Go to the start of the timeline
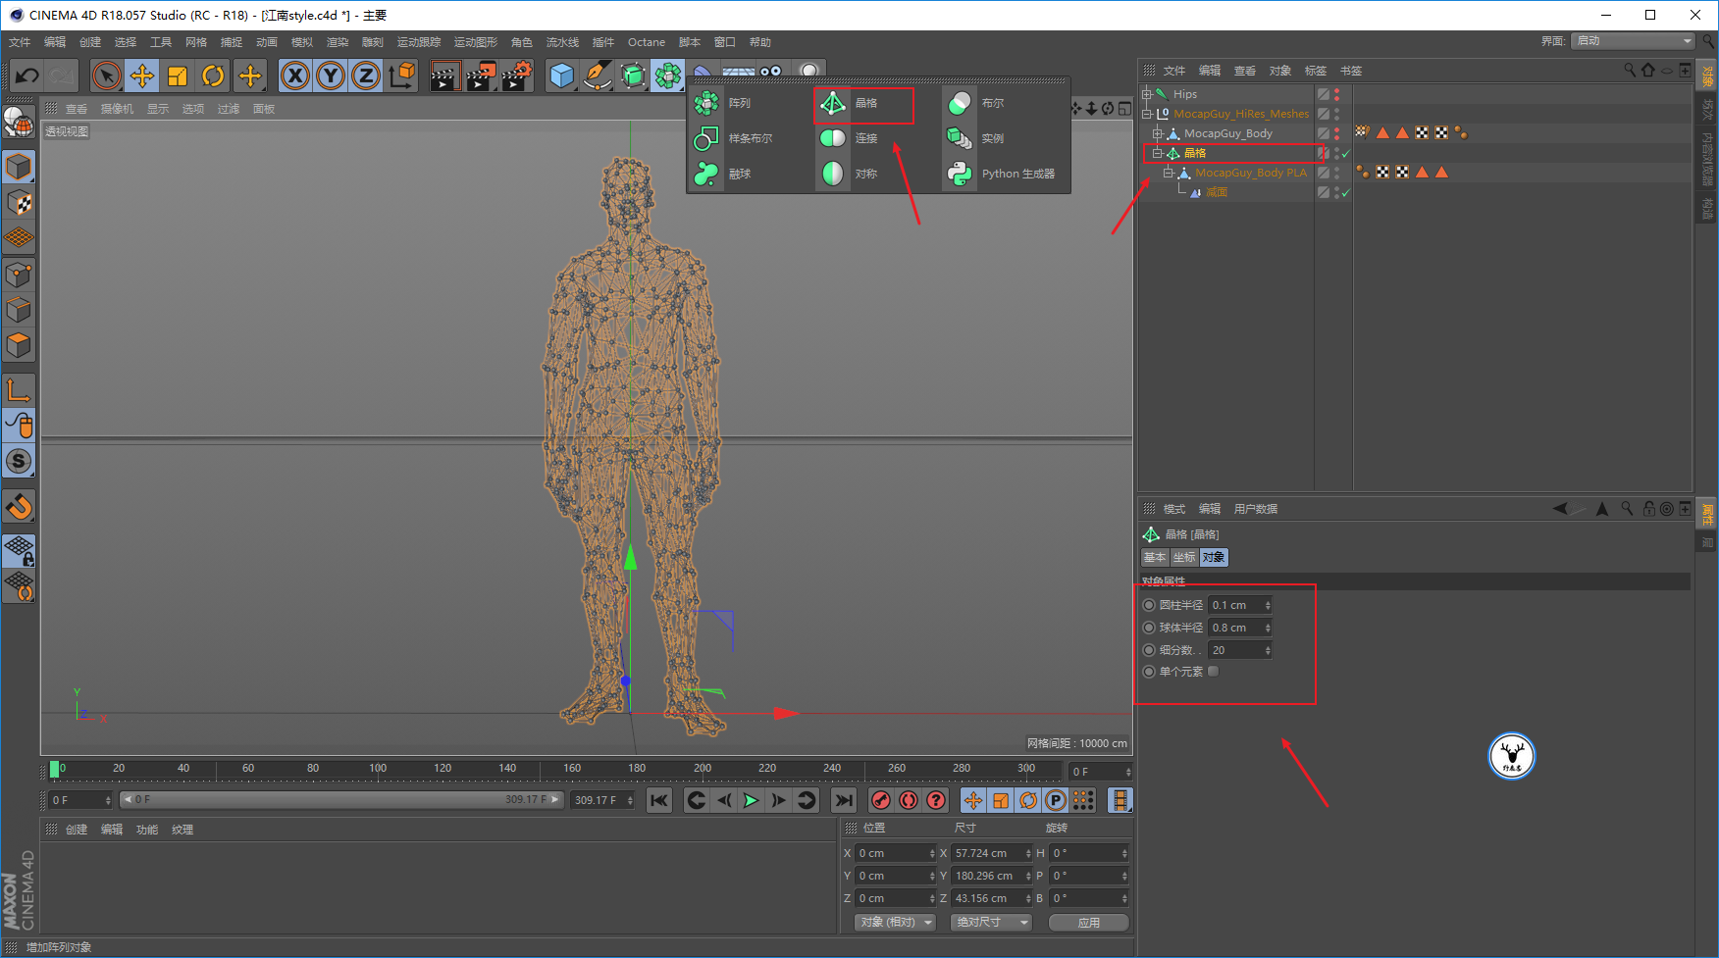This screenshot has height=958, width=1719. pyautogui.click(x=659, y=800)
